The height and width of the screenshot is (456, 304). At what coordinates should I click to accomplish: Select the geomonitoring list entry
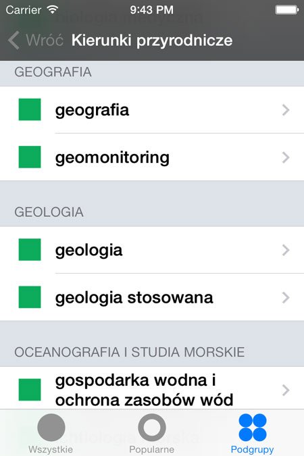tap(152, 157)
